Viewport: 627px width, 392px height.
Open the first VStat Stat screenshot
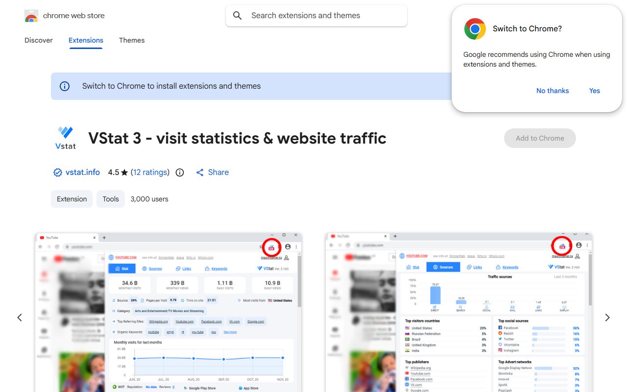169,312
